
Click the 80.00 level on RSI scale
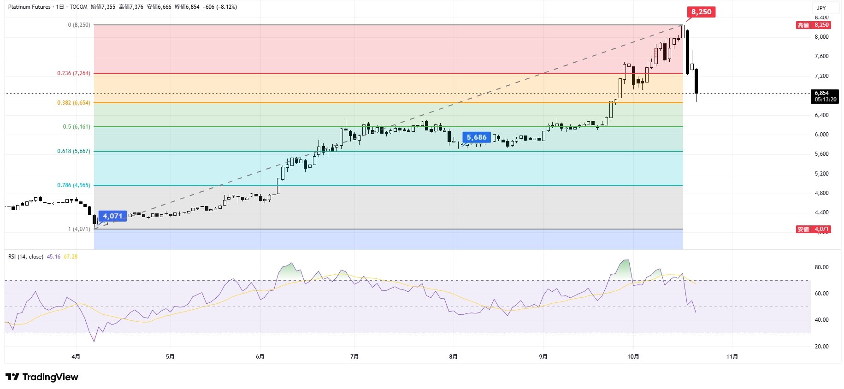point(821,267)
